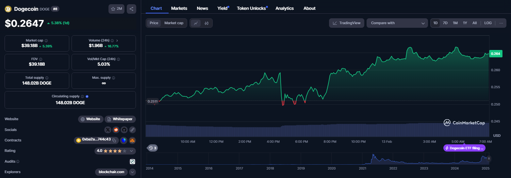Click the 0.264 current price label

[496, 54]
